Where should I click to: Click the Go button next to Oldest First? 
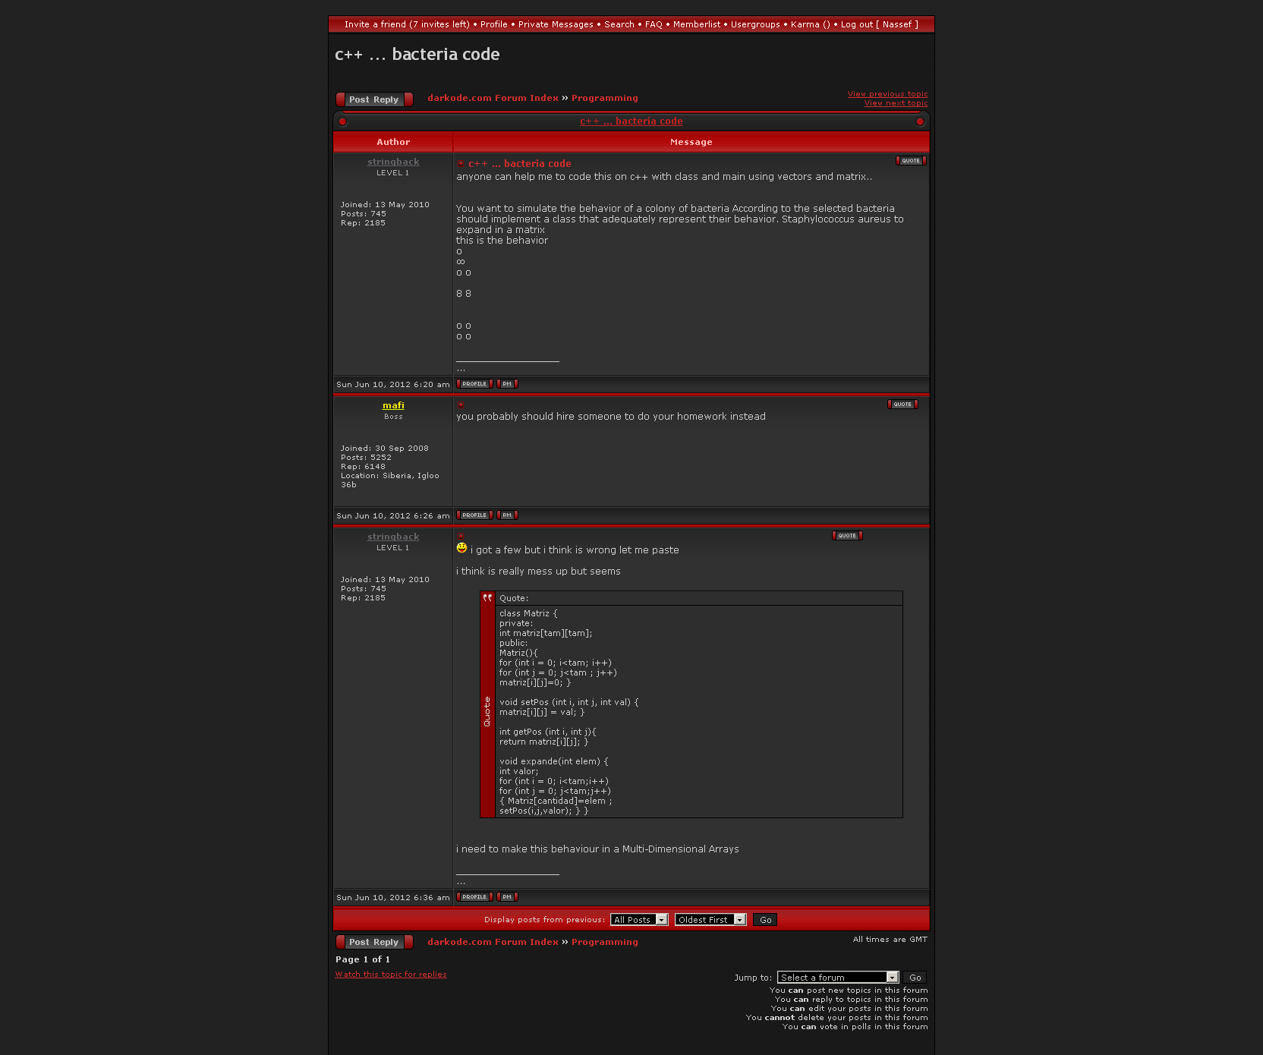coord(766,920)
